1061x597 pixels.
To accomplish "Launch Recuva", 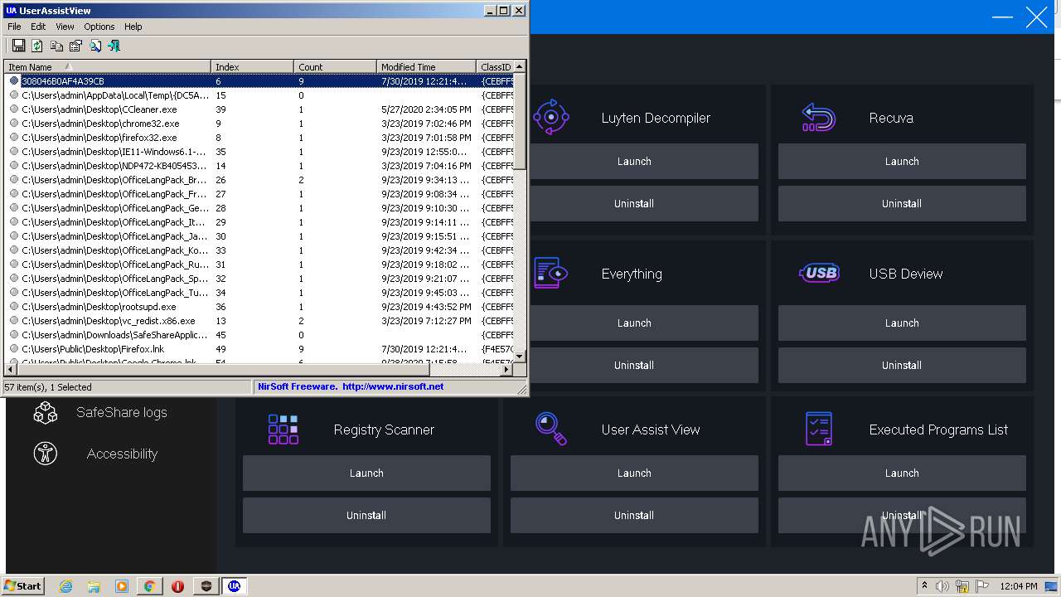I will (902, 162).
